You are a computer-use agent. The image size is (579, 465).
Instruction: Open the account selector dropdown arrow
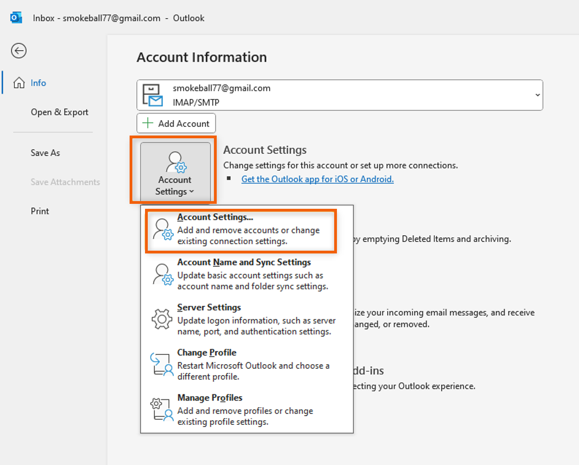[538, 95]
